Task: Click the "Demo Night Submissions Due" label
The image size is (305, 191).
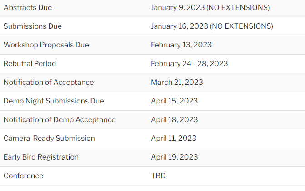Action: click(54, 101)
